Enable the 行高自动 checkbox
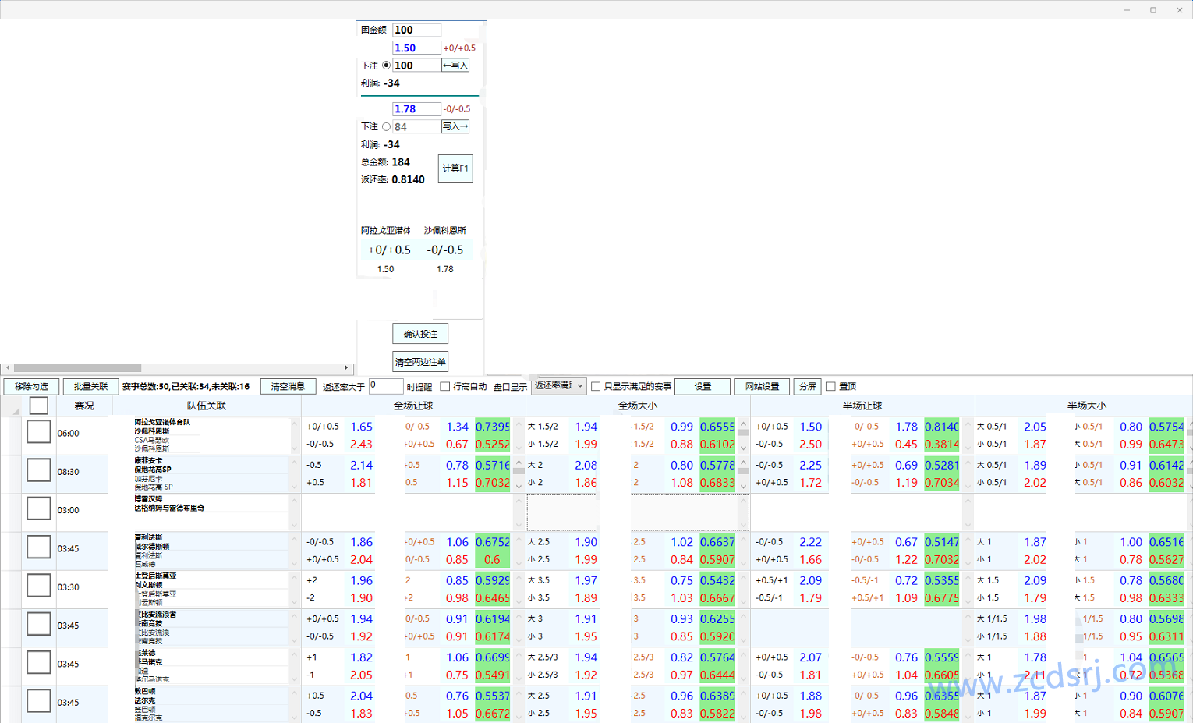 coord(445,387)
